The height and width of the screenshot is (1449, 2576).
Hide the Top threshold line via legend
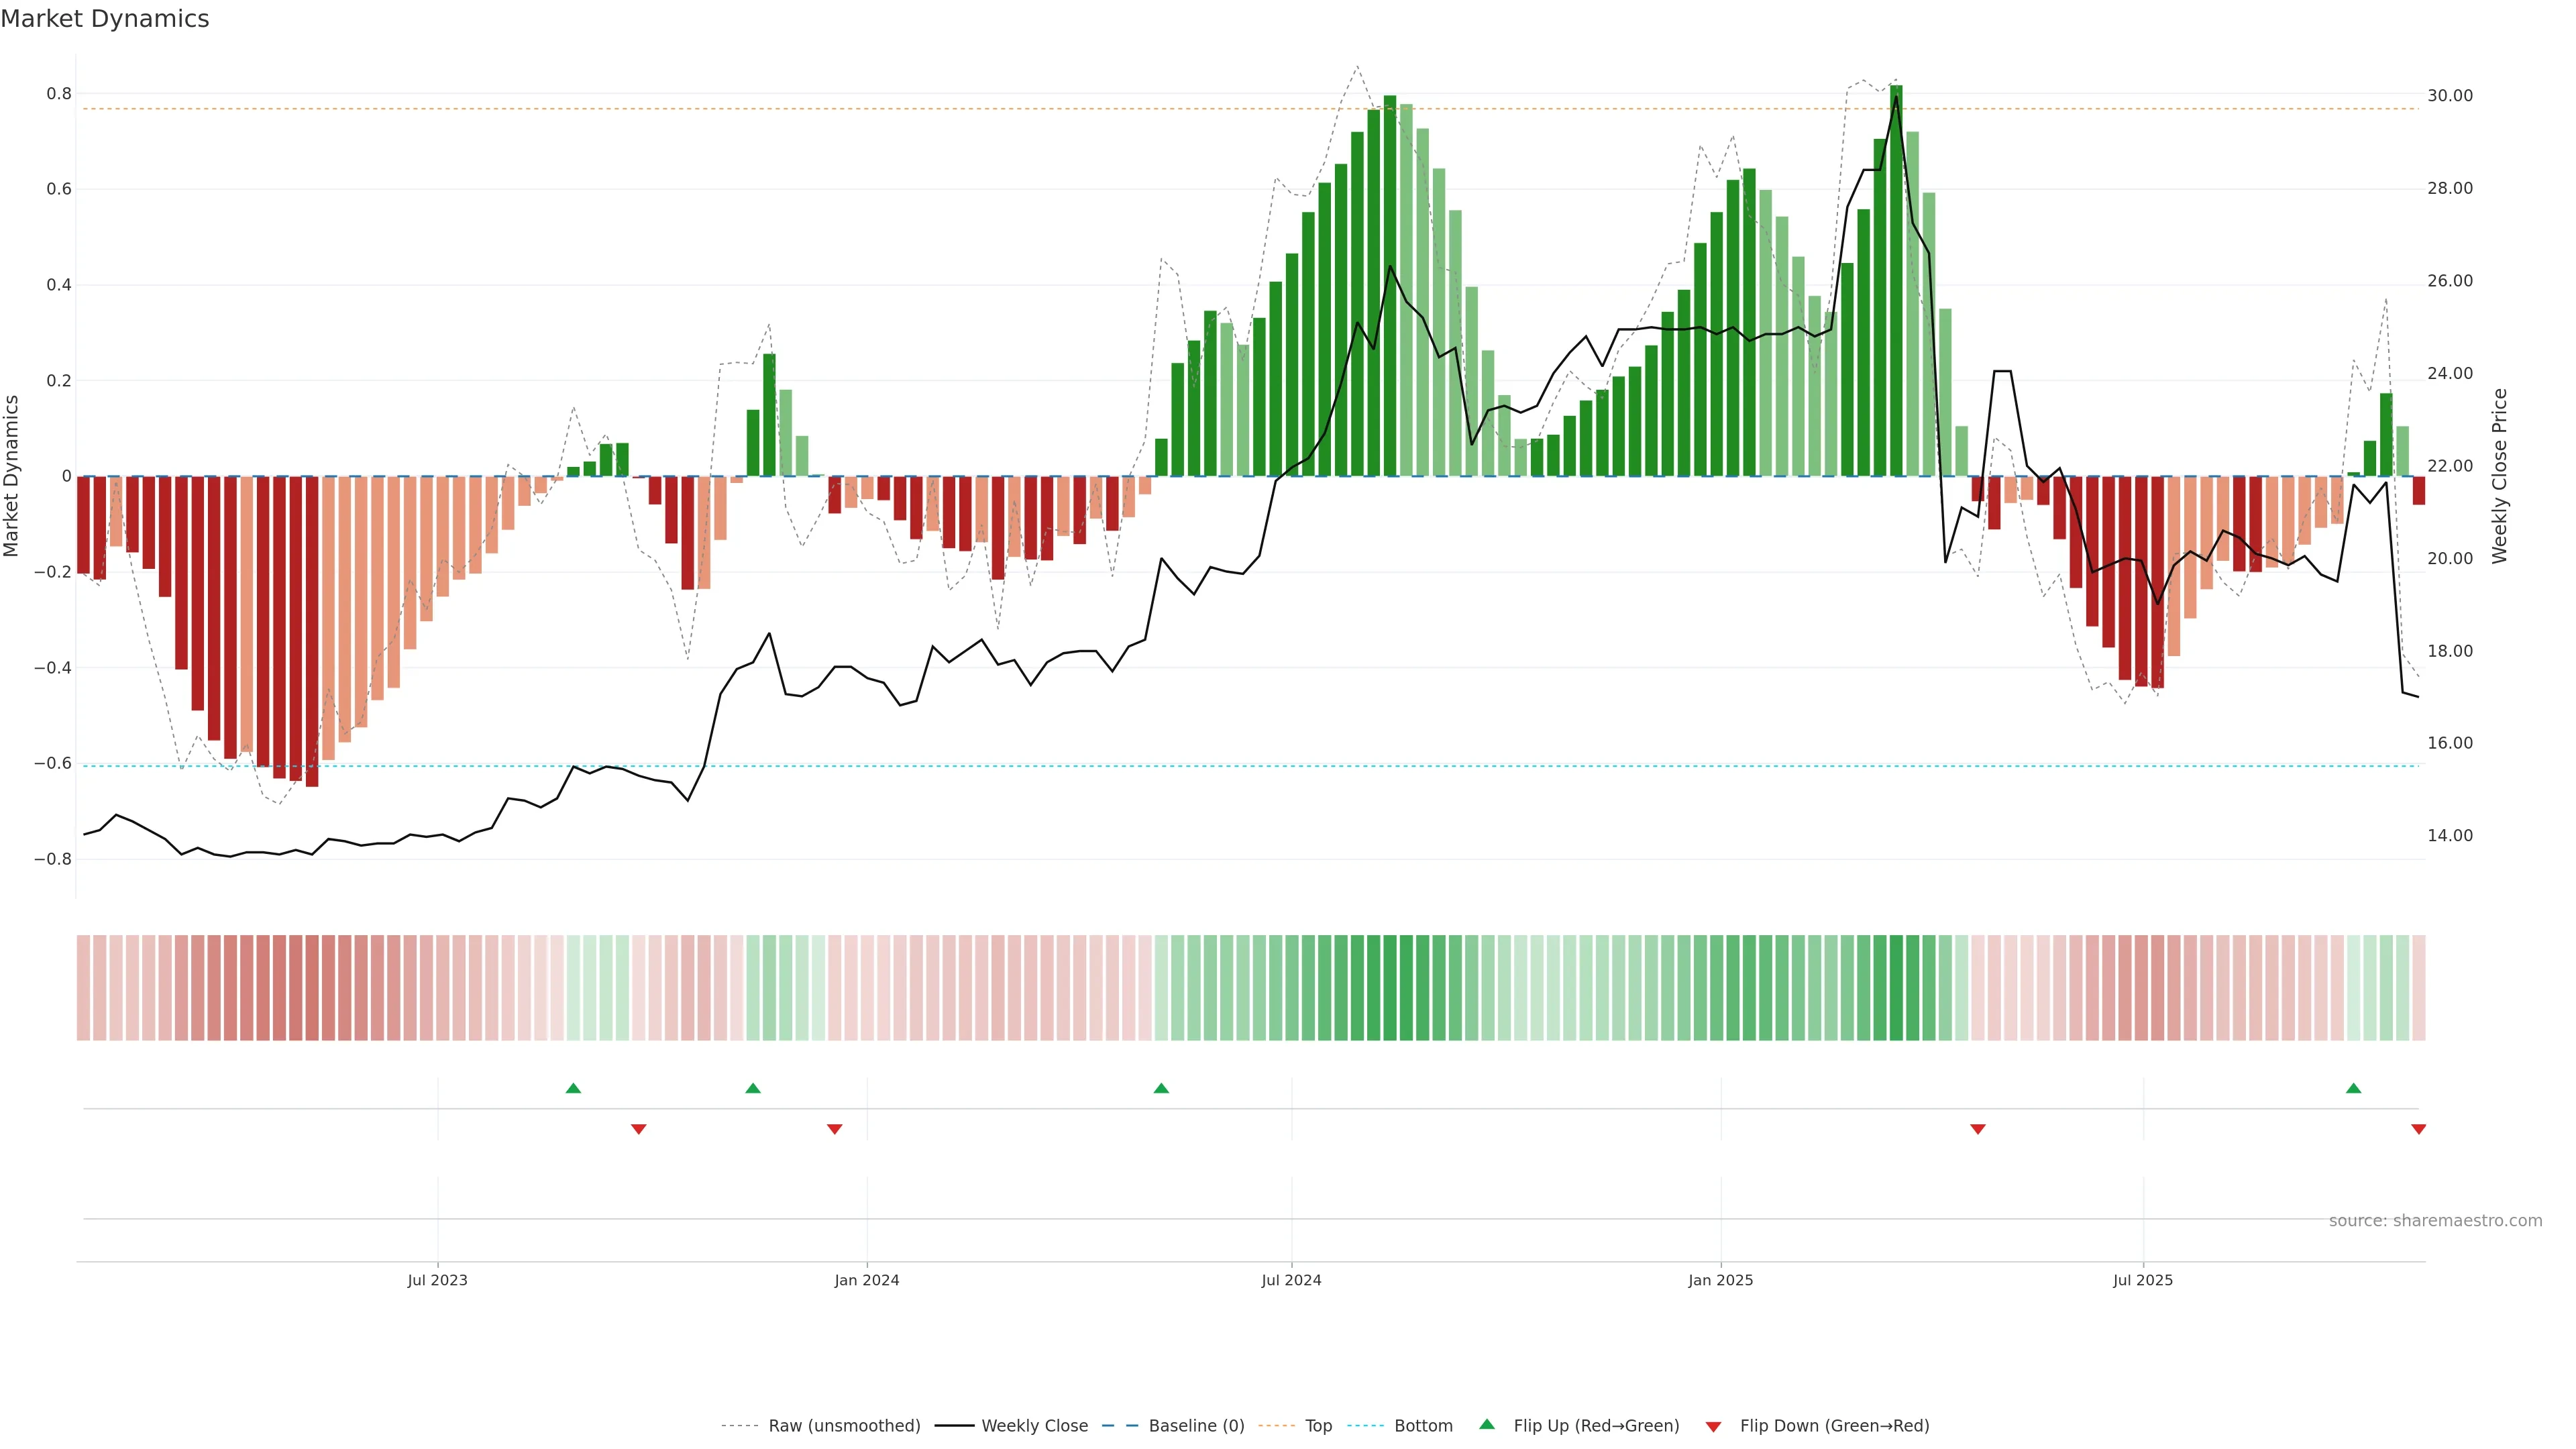point(1318,1426)
